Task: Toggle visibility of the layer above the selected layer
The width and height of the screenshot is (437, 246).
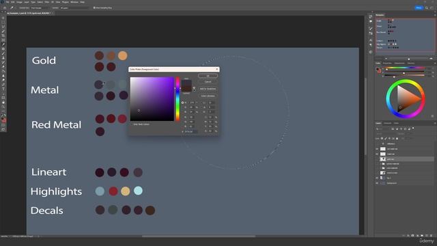Action: (x=377, y=154)
